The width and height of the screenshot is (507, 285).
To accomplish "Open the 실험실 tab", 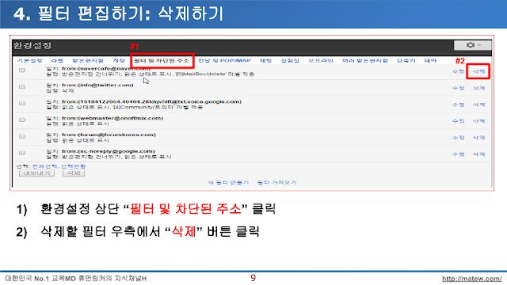I will click(x=290, y=61).
